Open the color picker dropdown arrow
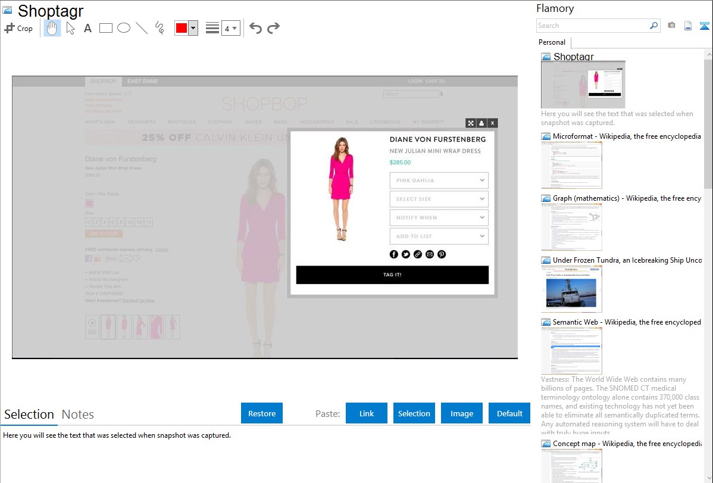Screen dimensions: 713x483 click(x=193, y=28)
